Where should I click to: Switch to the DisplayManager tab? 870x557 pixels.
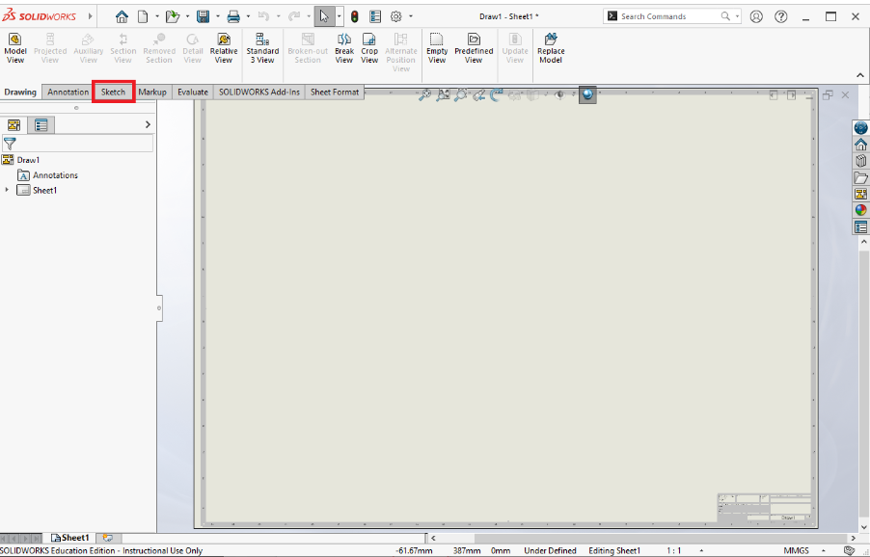pos(40,124)
